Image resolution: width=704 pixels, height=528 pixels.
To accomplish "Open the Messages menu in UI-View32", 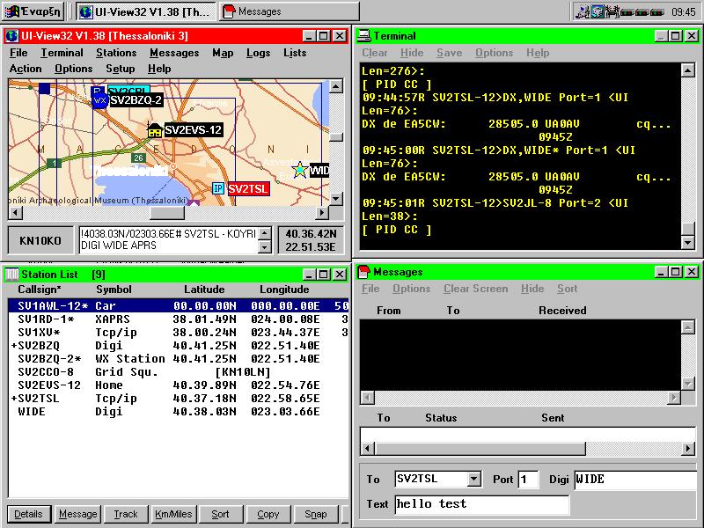I will pos(174,53).
